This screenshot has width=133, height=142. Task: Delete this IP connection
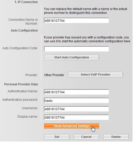[116, 137]
